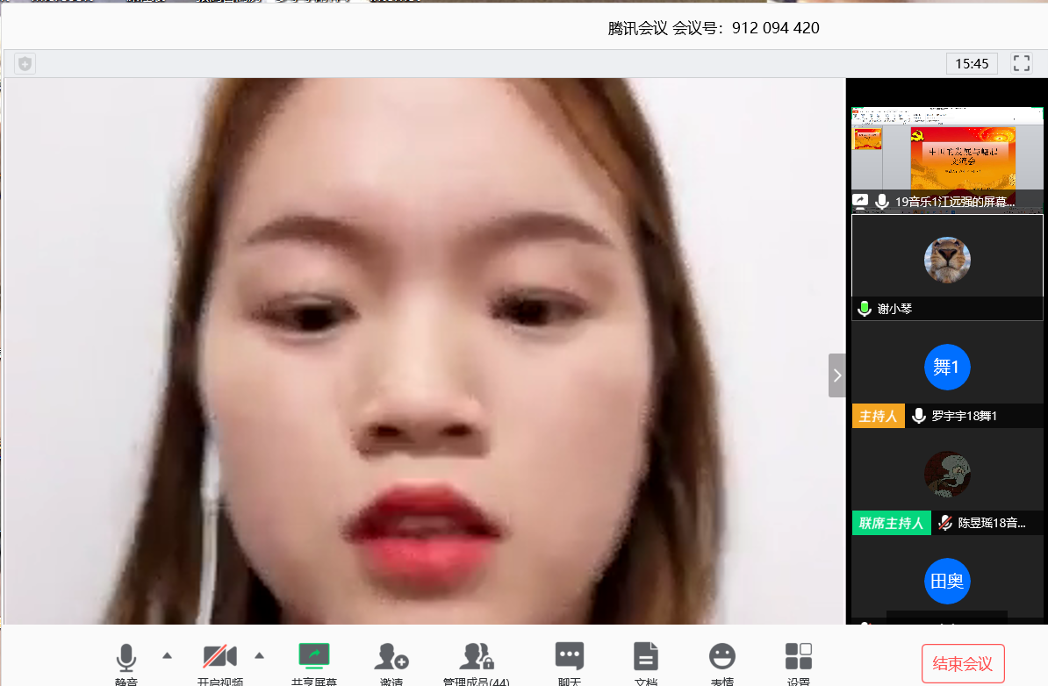Click the red End Meeting button

(x=963, y=663)
